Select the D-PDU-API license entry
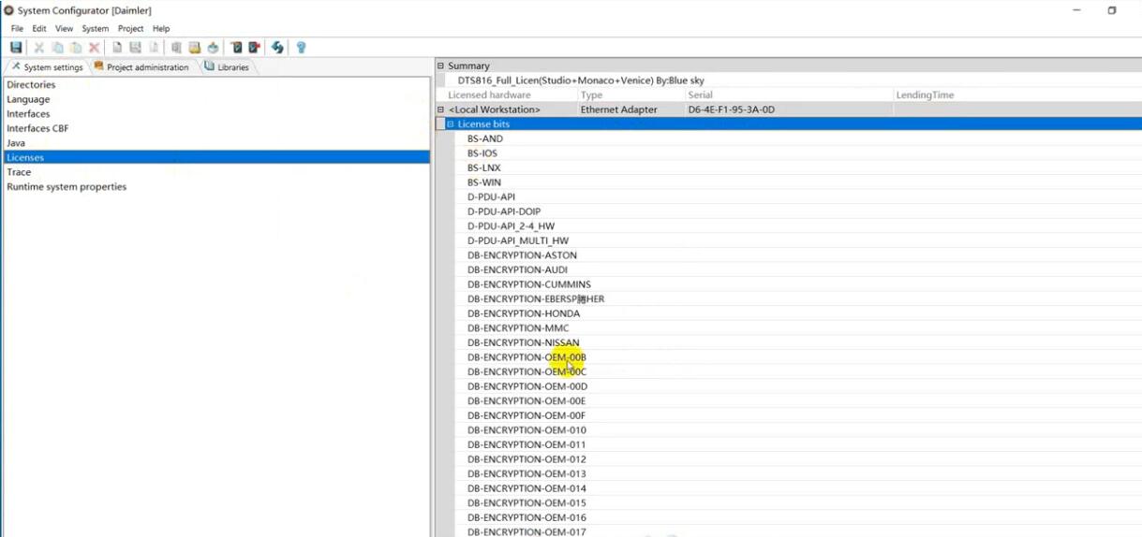The height and width of the screenshot is (537, 1142). pos(492,197)
